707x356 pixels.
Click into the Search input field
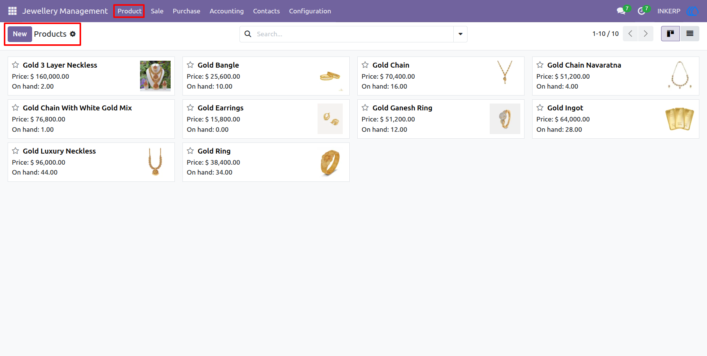[x=354, y=34]
